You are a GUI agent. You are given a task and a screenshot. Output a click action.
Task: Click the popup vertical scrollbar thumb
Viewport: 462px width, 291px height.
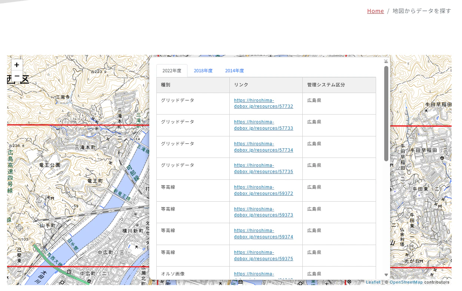click(x=386, y=113)
